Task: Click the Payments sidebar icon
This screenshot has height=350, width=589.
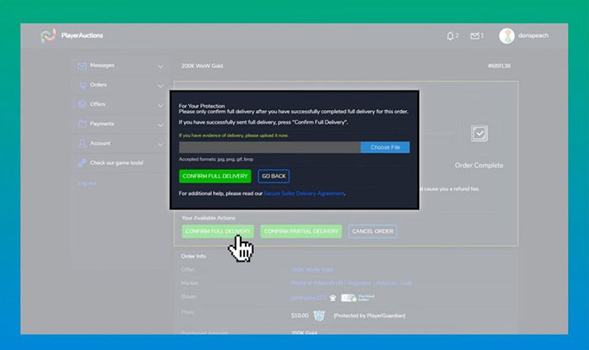Action: pyautogui.click(x=82, y=124)
